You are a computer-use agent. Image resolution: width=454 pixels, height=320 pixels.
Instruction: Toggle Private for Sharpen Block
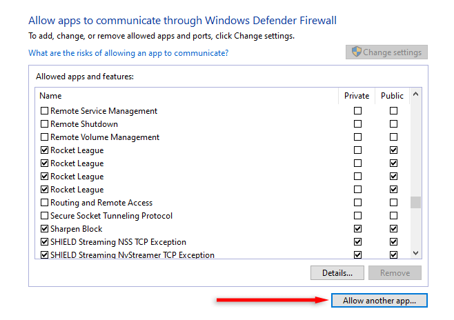(x=357, y=229)
